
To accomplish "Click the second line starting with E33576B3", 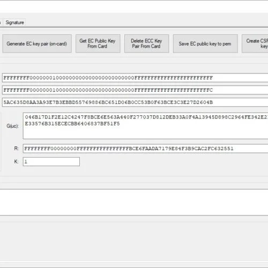I will coord(72,124).
